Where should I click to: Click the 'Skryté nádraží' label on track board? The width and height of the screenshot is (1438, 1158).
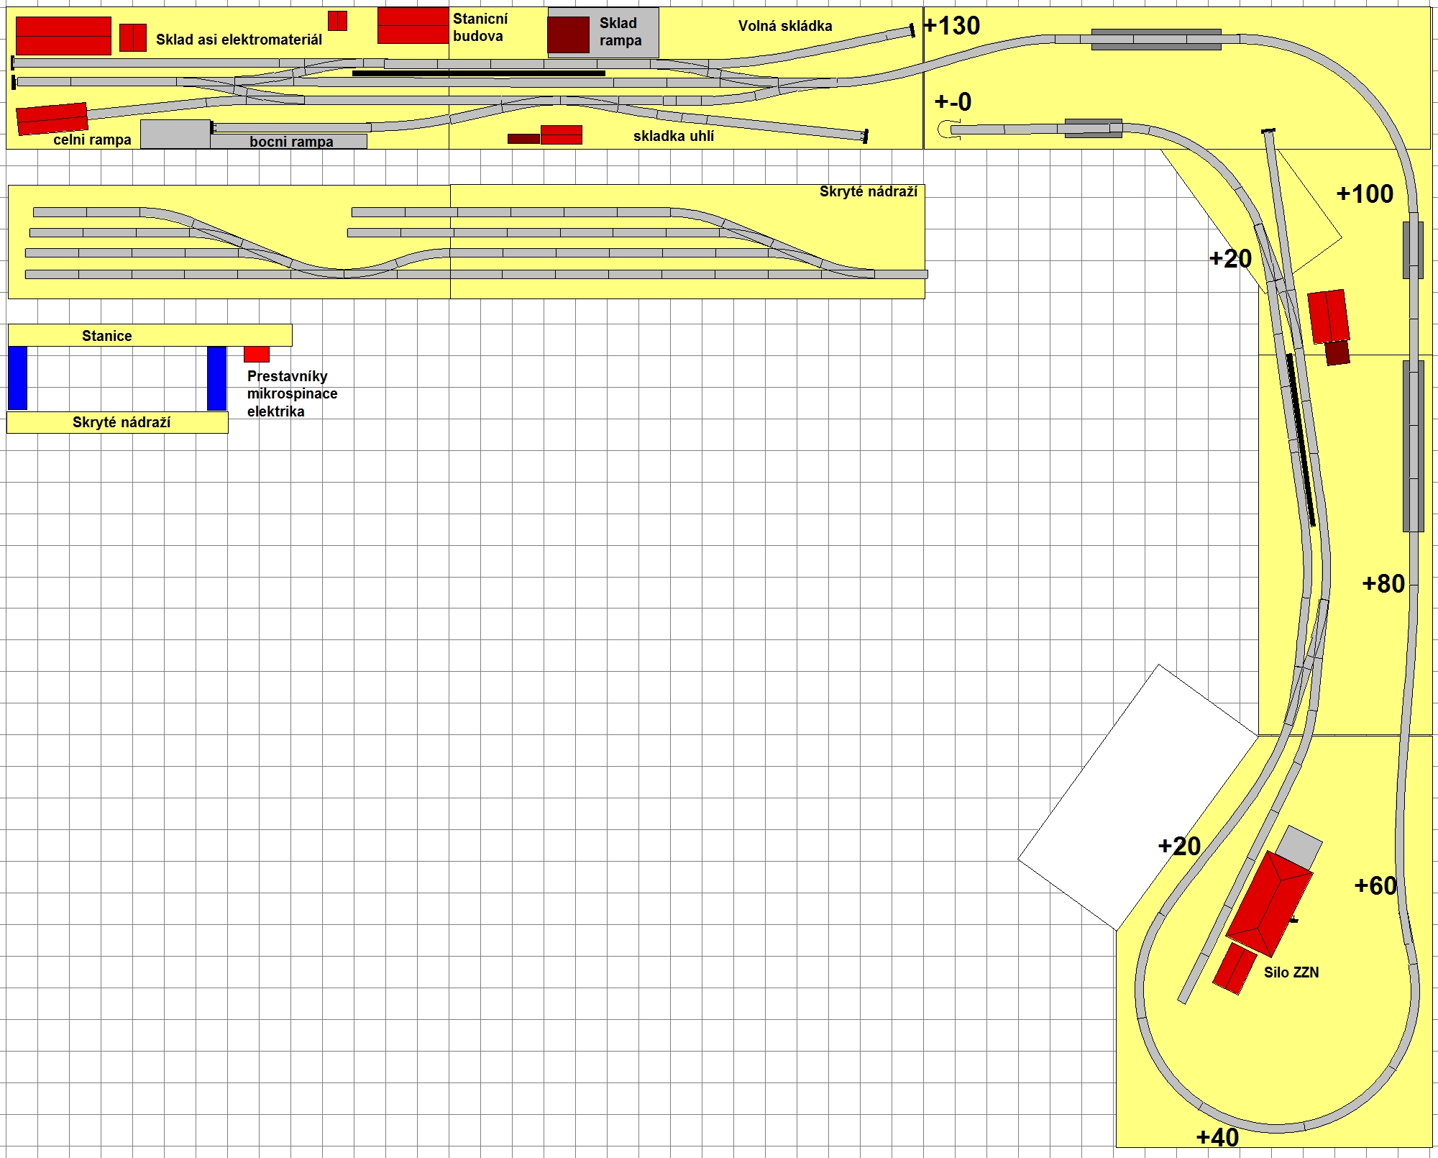coord(868,191)
